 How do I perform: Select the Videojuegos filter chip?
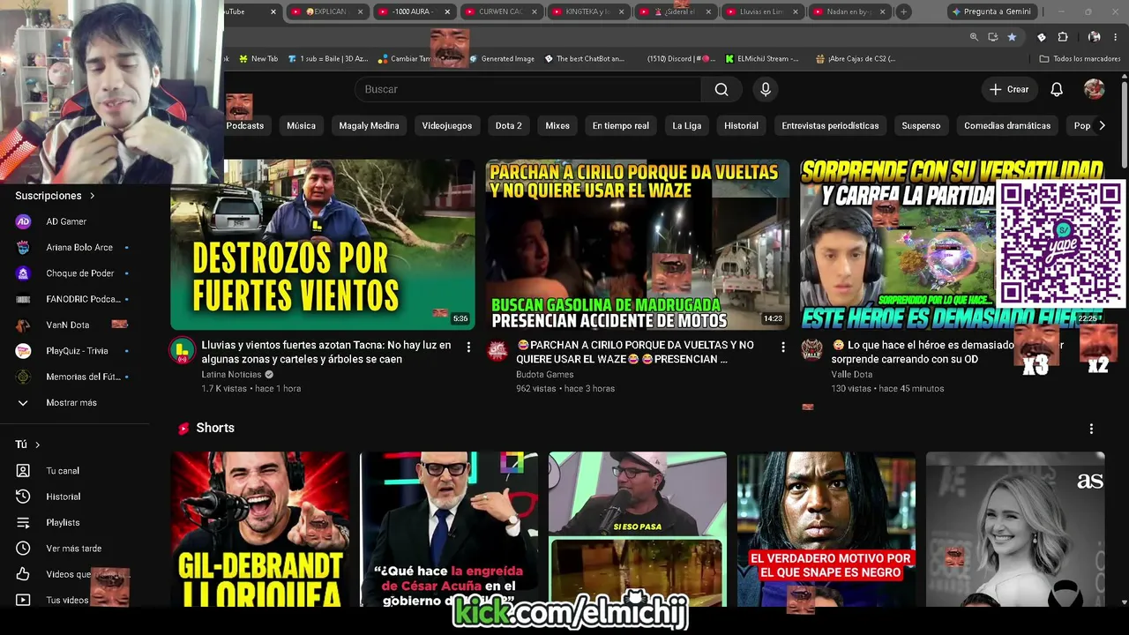pos(447,125)
